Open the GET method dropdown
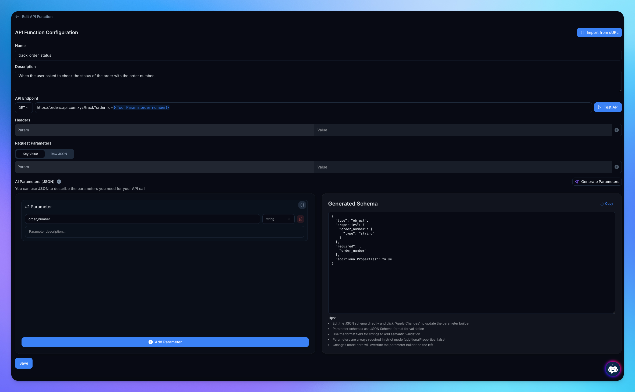 click(24, 107)
